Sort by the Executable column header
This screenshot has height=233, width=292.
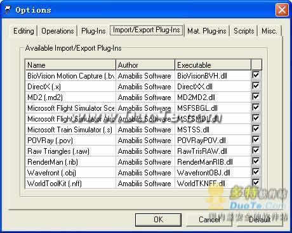pos(213,65)
